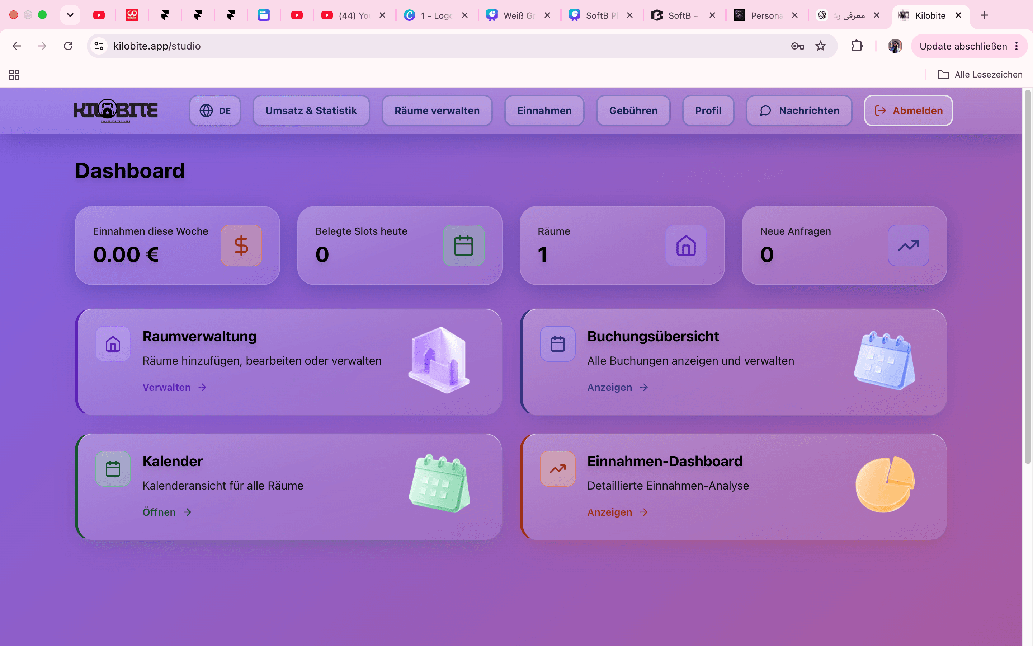1033x646 pixels.
Task: Open a new browser tab
Action: [x=984, y=15]
